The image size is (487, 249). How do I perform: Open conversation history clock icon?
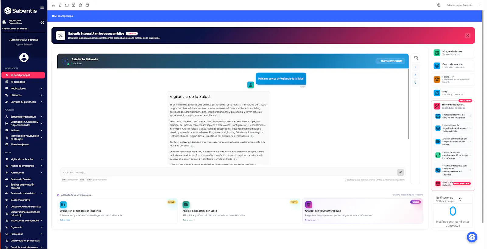[x=416, y=58]
